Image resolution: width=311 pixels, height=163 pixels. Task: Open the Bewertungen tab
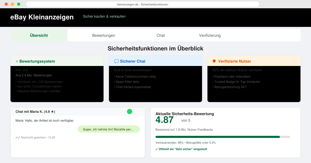104,35
